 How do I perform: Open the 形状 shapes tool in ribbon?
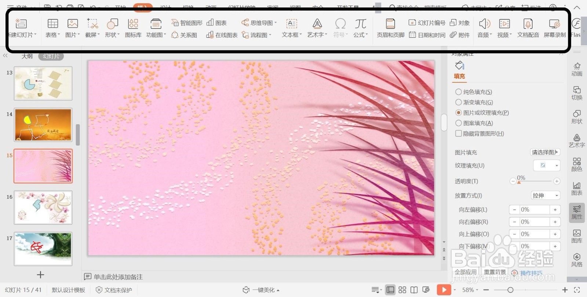pos(112,24)
